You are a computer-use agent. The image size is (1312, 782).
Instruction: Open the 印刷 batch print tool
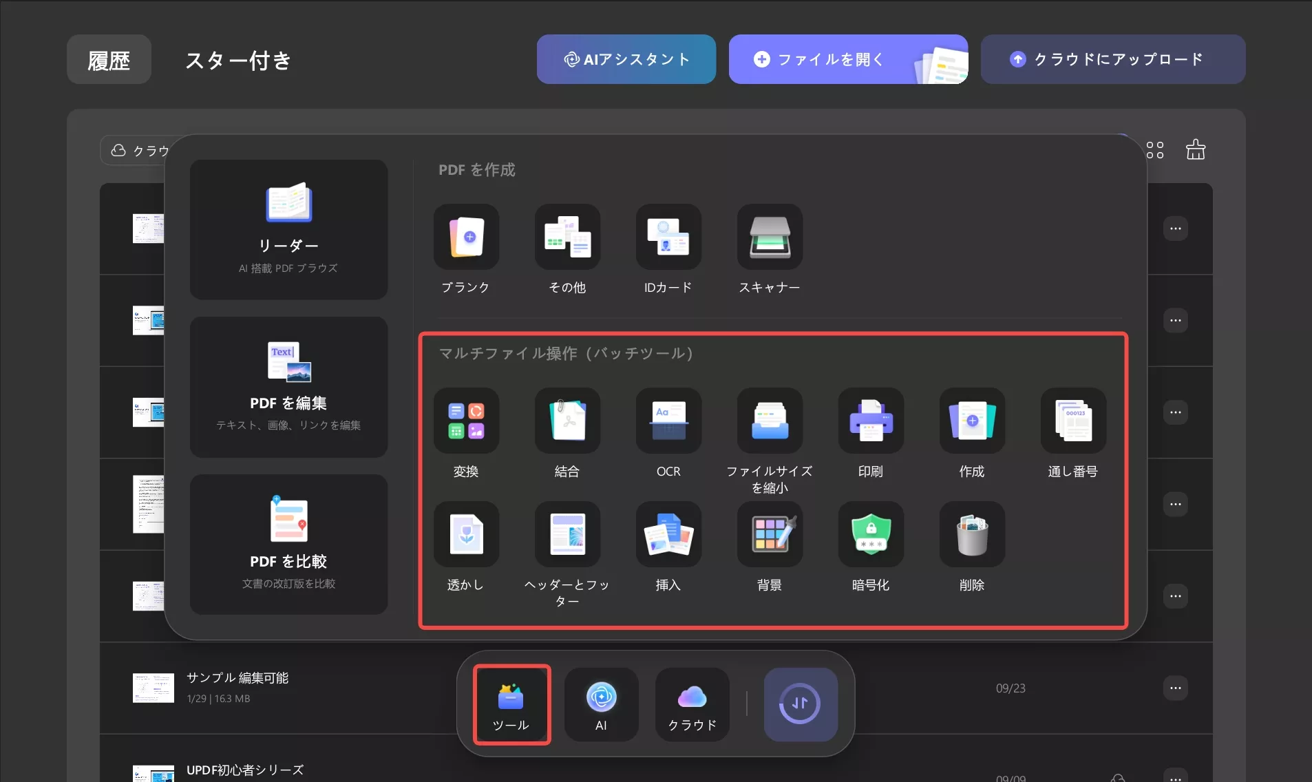pyautogui.click(x=871, y=421)
